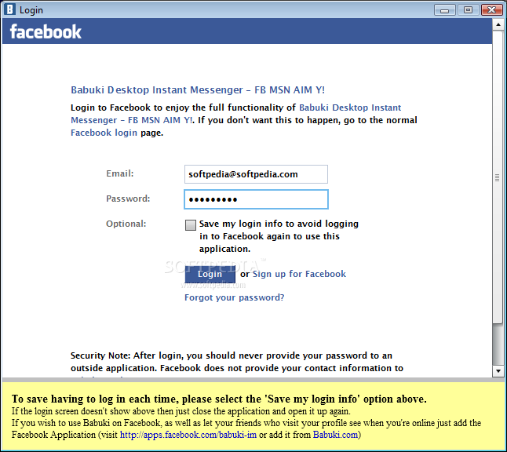507x452 pixels.
Task: Close the Login window
Action: [x=491, y=10]
